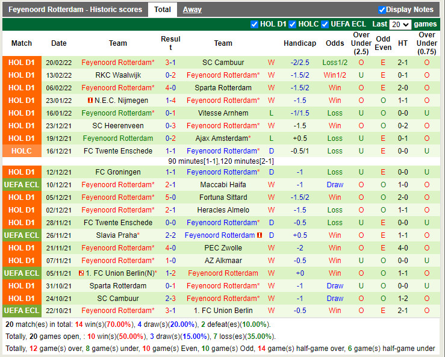Click the +0.5 handicap in the Ajax Amsterdam row
The image size is (445, 357).
(300, 138)
